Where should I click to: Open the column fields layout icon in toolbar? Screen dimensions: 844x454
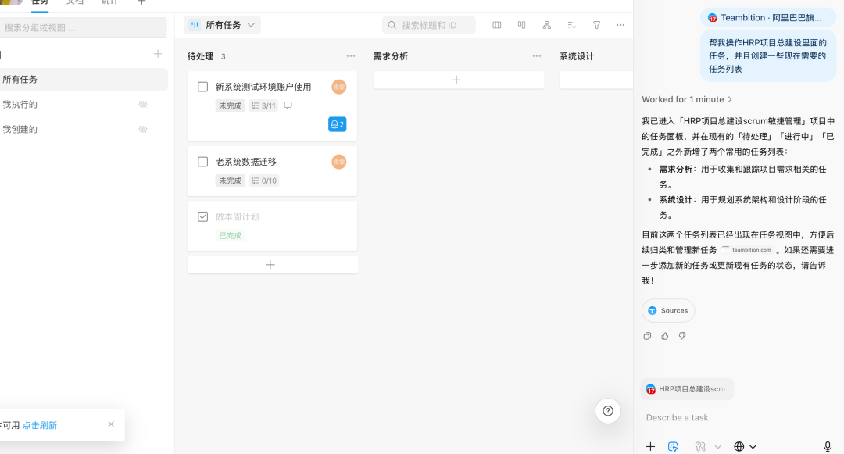[x=497, y=25]
